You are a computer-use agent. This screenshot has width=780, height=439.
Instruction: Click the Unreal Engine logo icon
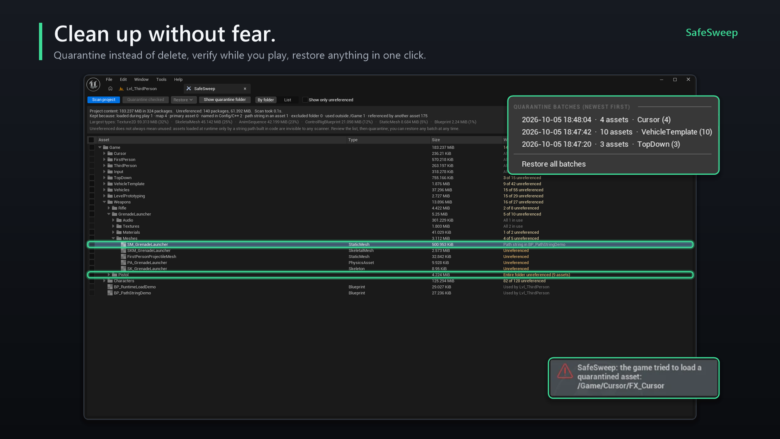[93, 84]
